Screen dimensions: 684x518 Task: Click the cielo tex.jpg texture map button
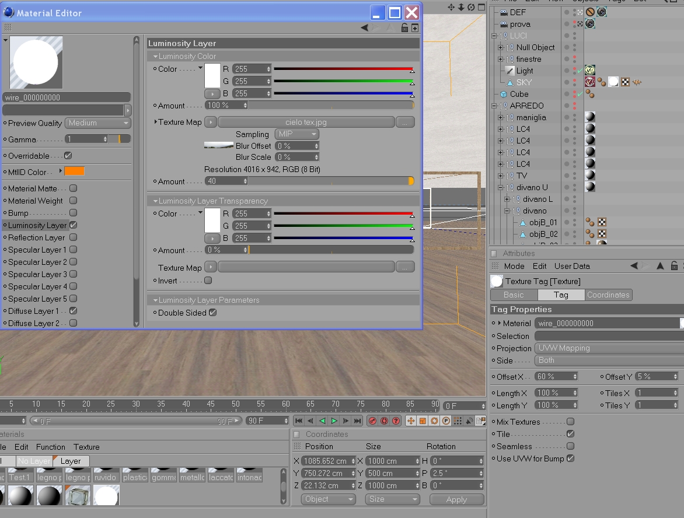point(306,122)
